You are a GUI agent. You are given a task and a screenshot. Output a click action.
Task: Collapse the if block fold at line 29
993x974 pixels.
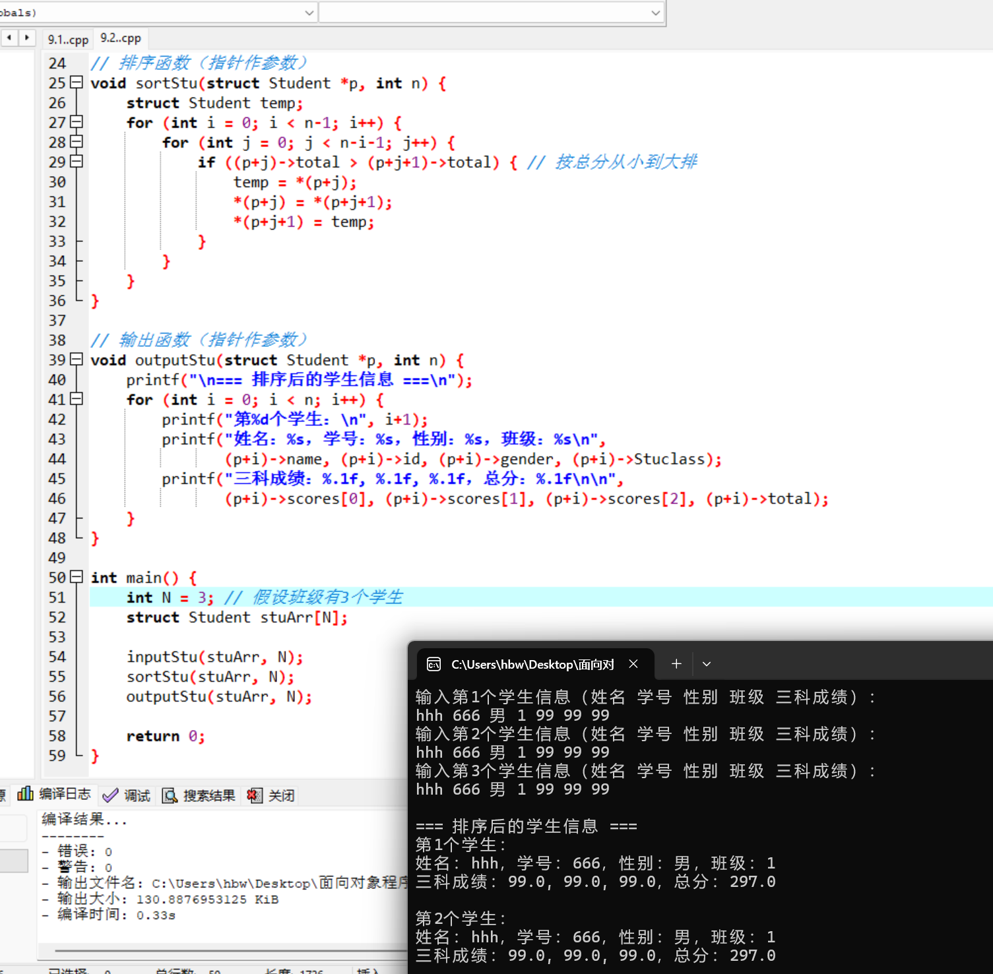(77, 162)
